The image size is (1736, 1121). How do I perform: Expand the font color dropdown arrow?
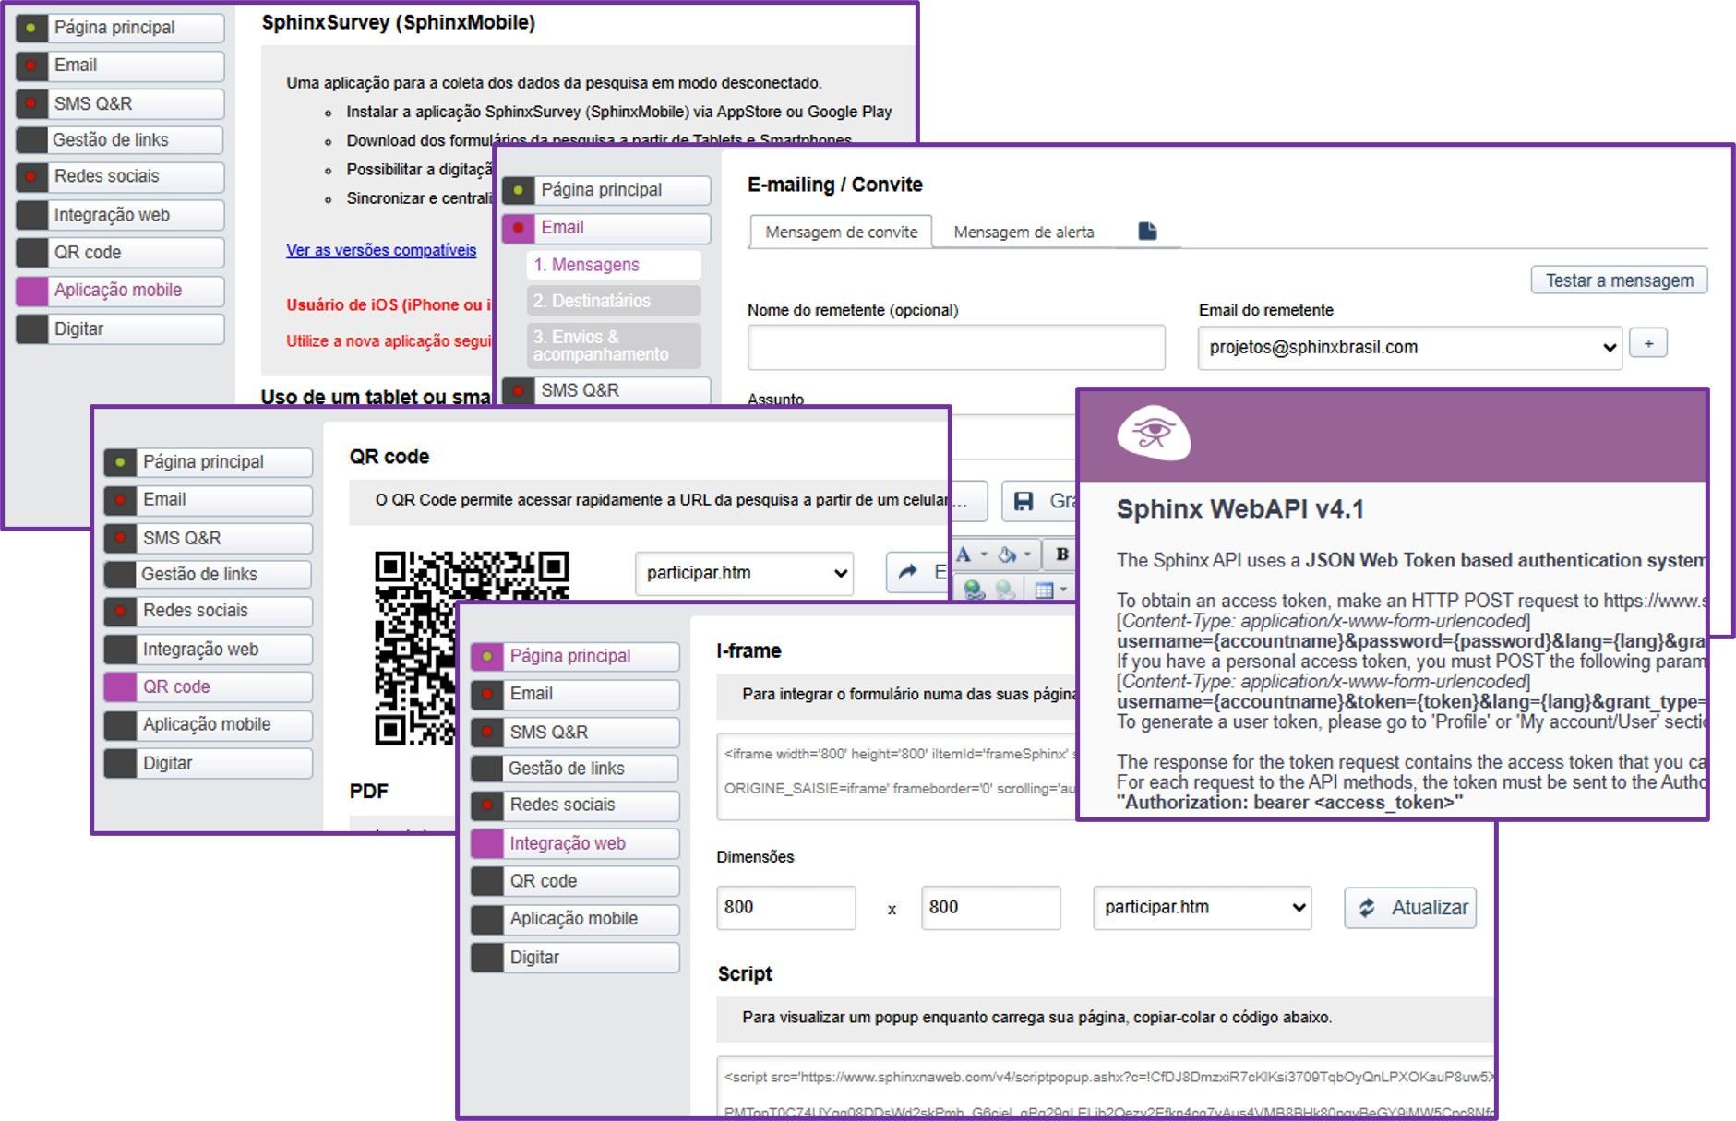pos(984,555)
